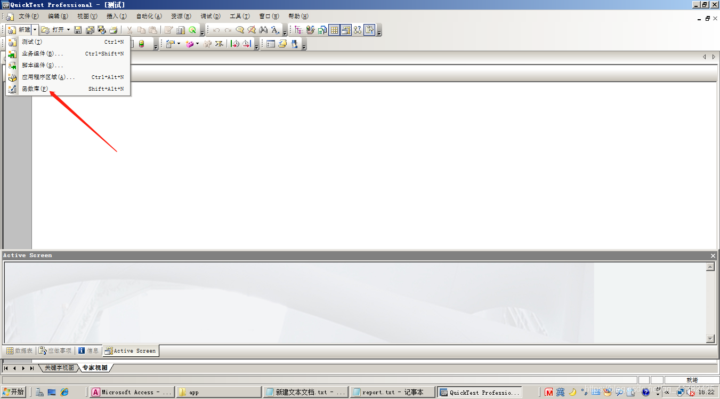The height and width of the screenshot is (399, 720).
Task: Click the Copy icon in toolbar
Action: coord(141,30)
